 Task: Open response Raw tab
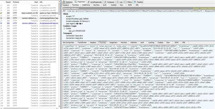[x=168, y=43]
